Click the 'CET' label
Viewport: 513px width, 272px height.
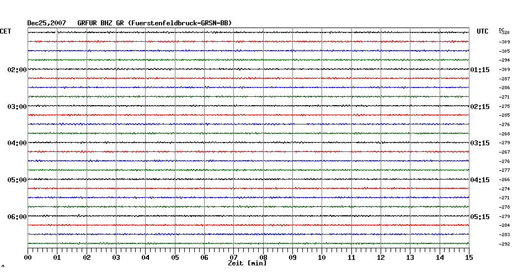(x=6, y=31)
